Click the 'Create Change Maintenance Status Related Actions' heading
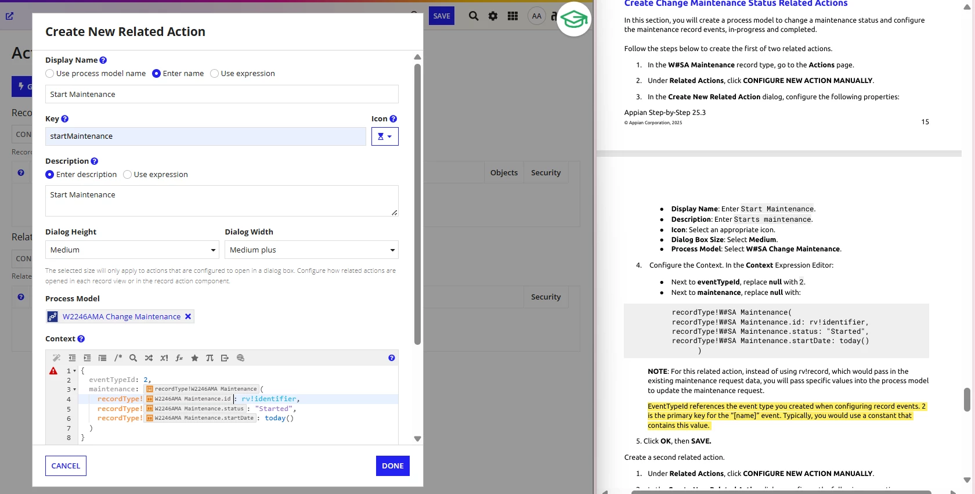The width and height of the screenshot is (975, 494). [736, 3]
